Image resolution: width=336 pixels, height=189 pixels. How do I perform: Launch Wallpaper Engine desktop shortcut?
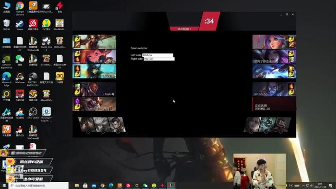46,115
